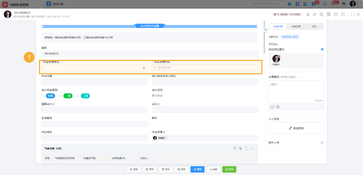Toggle fullscreen for the form dialog

353,14
